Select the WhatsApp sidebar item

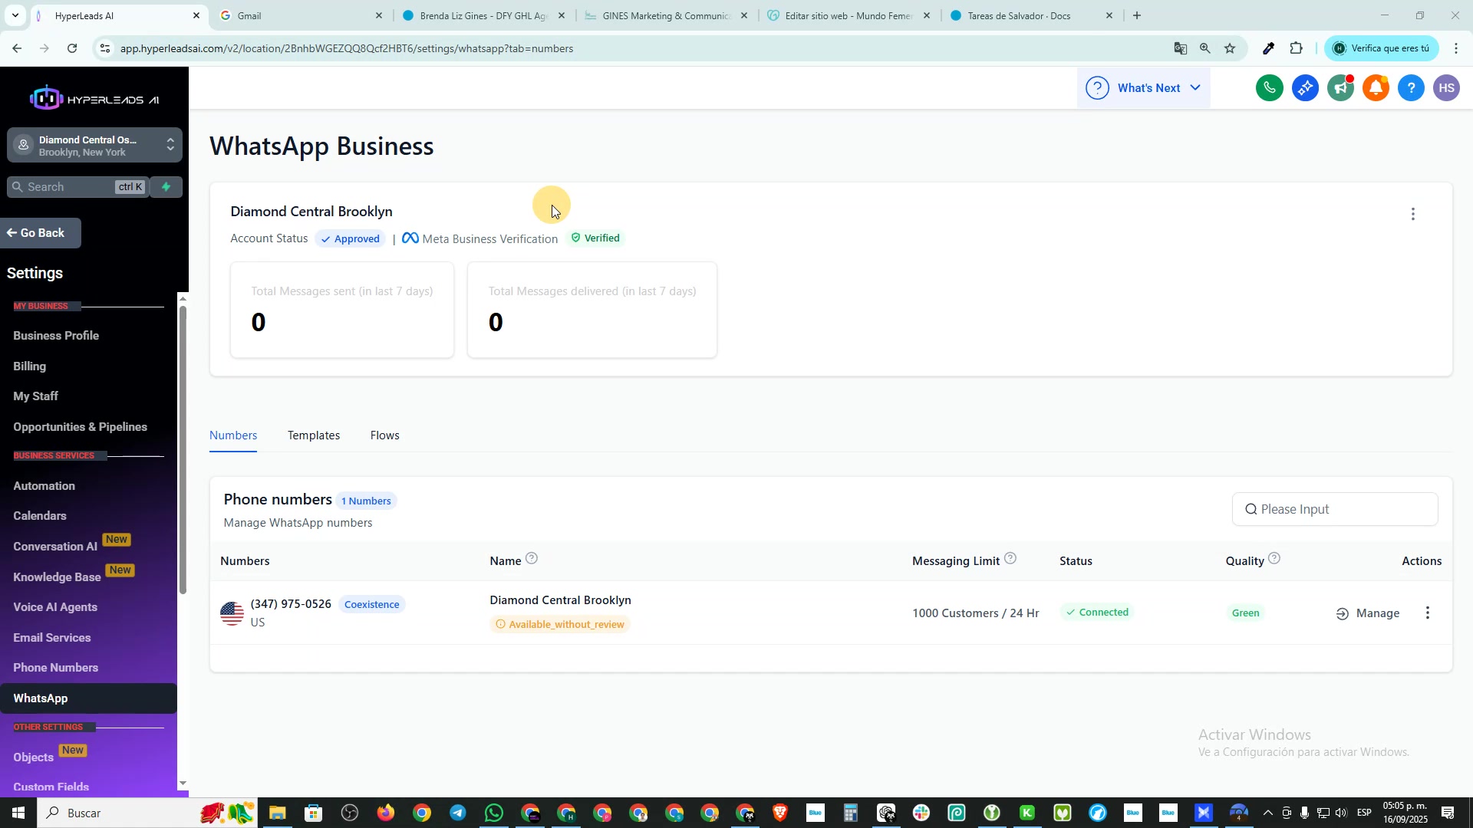pyautogui.click(x=88, y=698)
